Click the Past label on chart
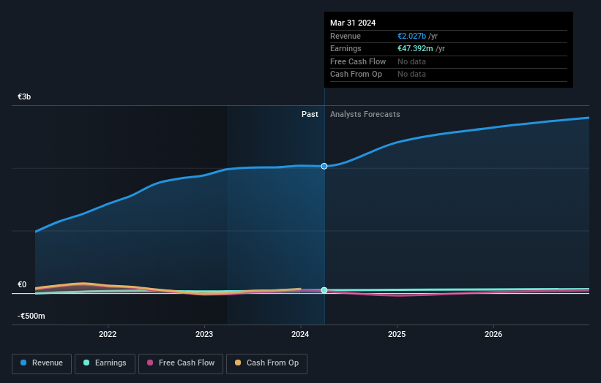 point(310,115)
